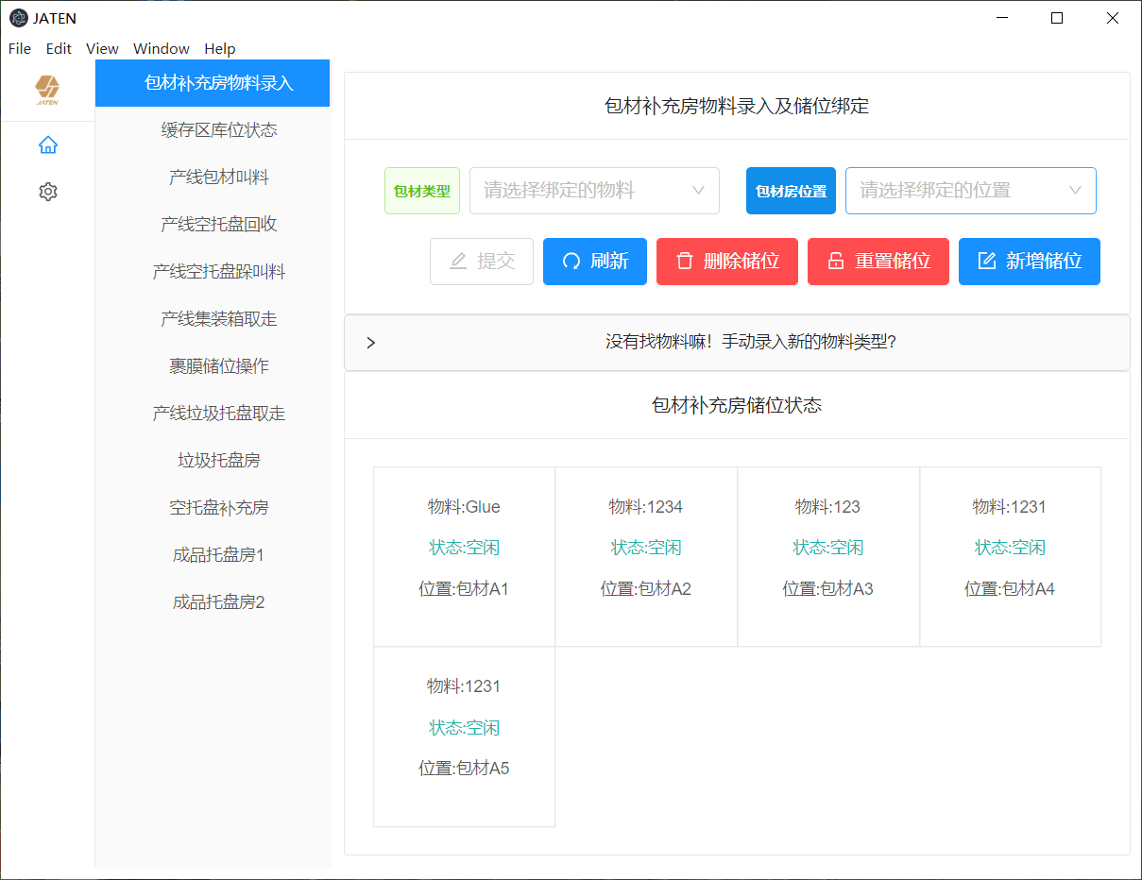Go to 缓存区库位状态 page

coord(213,130)
